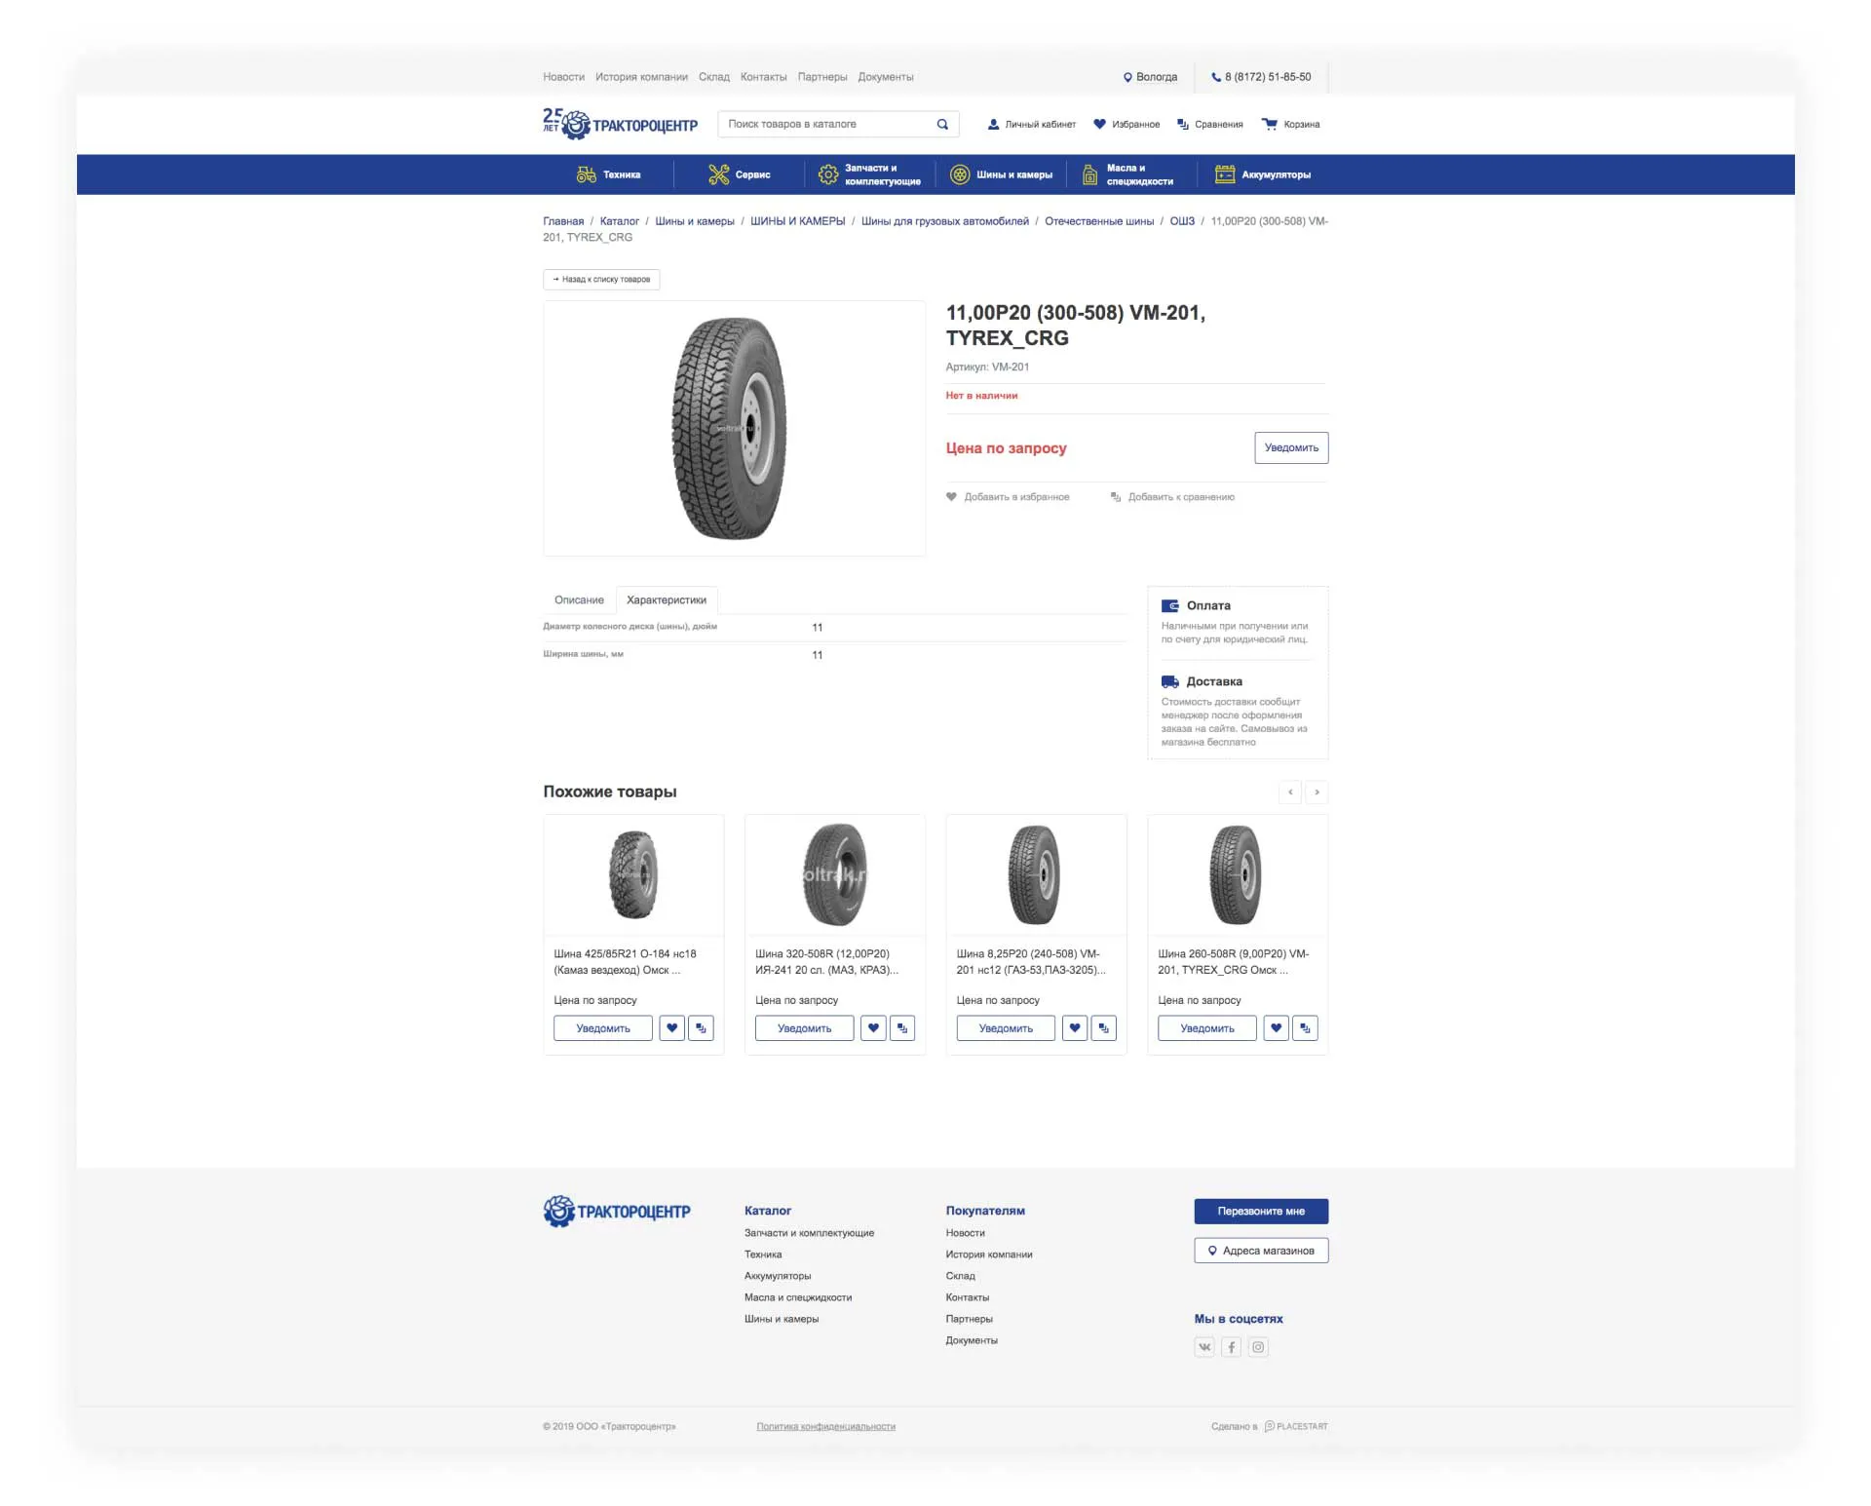Viewport: 1871px width, 1506px height.
Task: Click the search magnifier icon
Action: click(942, 125)
